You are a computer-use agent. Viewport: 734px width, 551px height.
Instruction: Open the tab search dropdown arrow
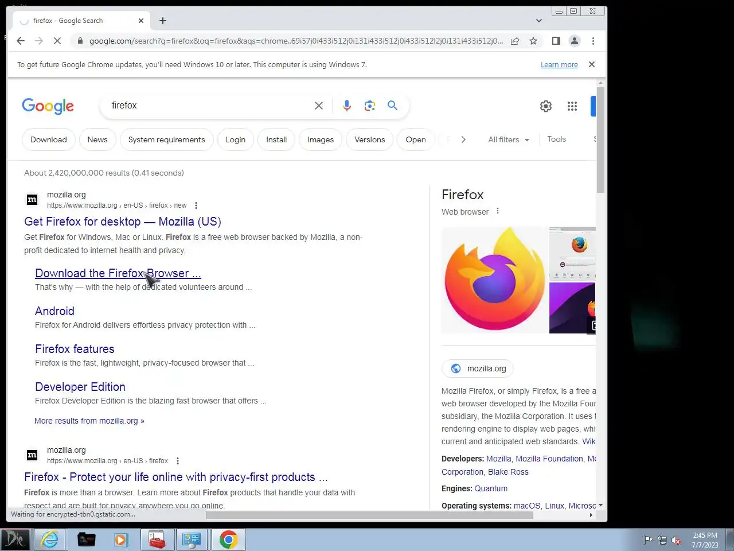click(x=539, y=21)
